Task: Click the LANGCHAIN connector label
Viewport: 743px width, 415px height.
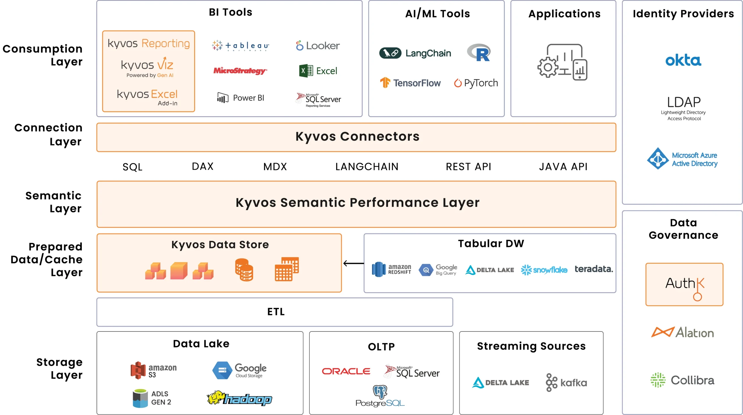Action: point(367,166)
